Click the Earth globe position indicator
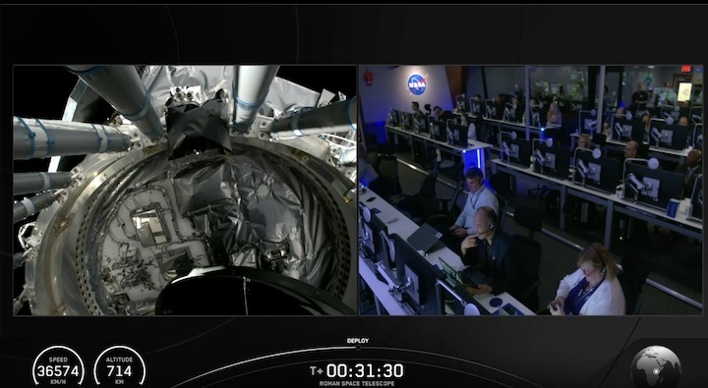 (656, 367)
